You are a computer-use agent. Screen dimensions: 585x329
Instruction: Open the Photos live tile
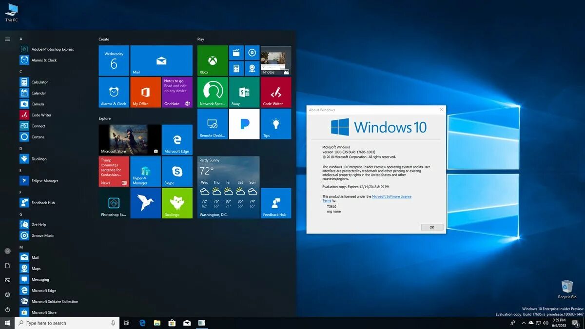pos(276,60)
